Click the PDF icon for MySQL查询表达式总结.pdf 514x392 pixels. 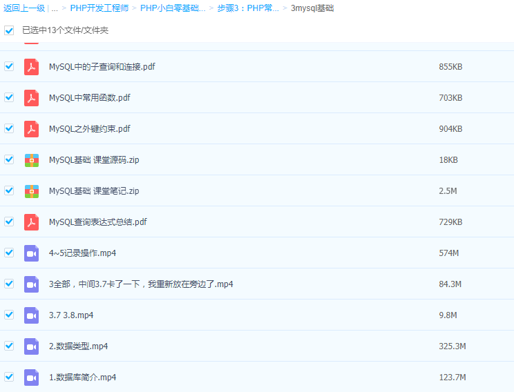[31, 222]
